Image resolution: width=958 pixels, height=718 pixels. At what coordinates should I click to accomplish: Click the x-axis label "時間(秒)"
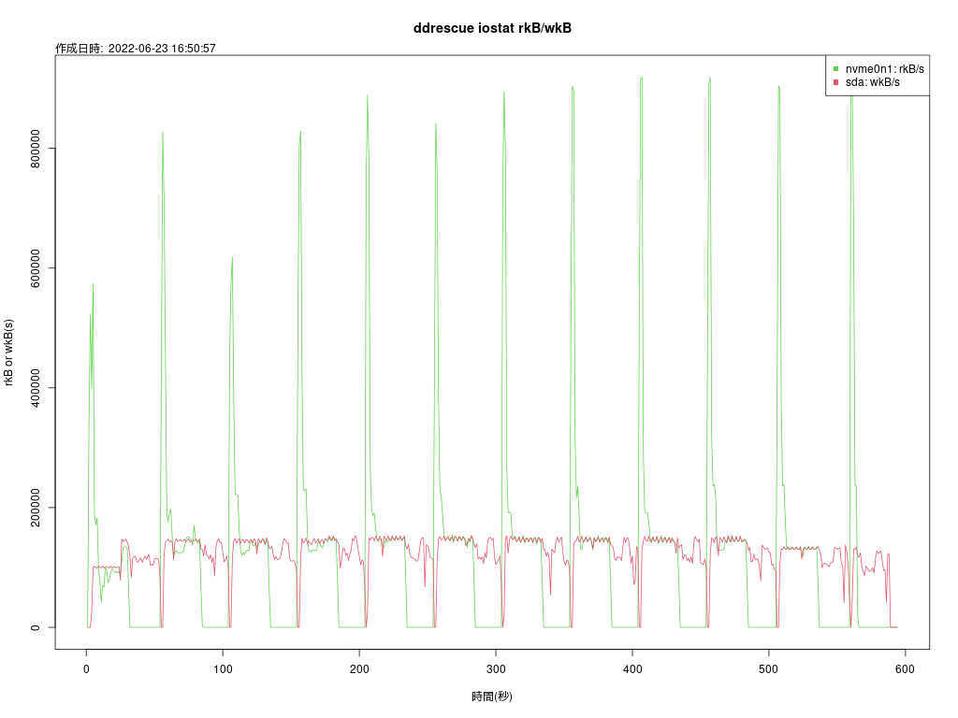(492, 696)
